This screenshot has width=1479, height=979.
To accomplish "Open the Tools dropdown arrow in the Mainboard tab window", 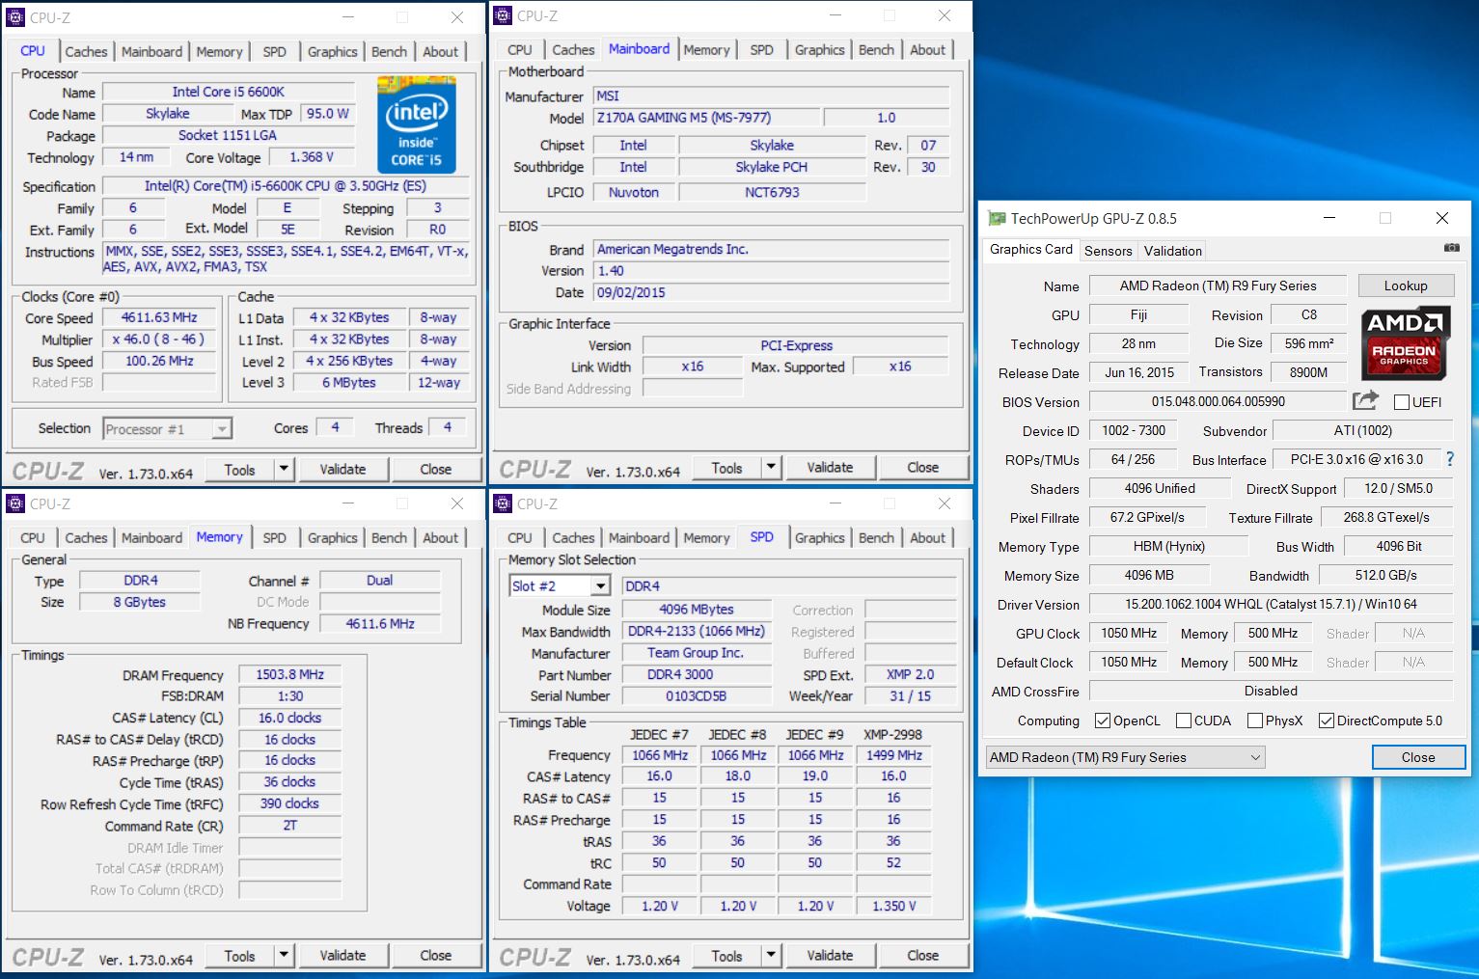I will point(771,468).
